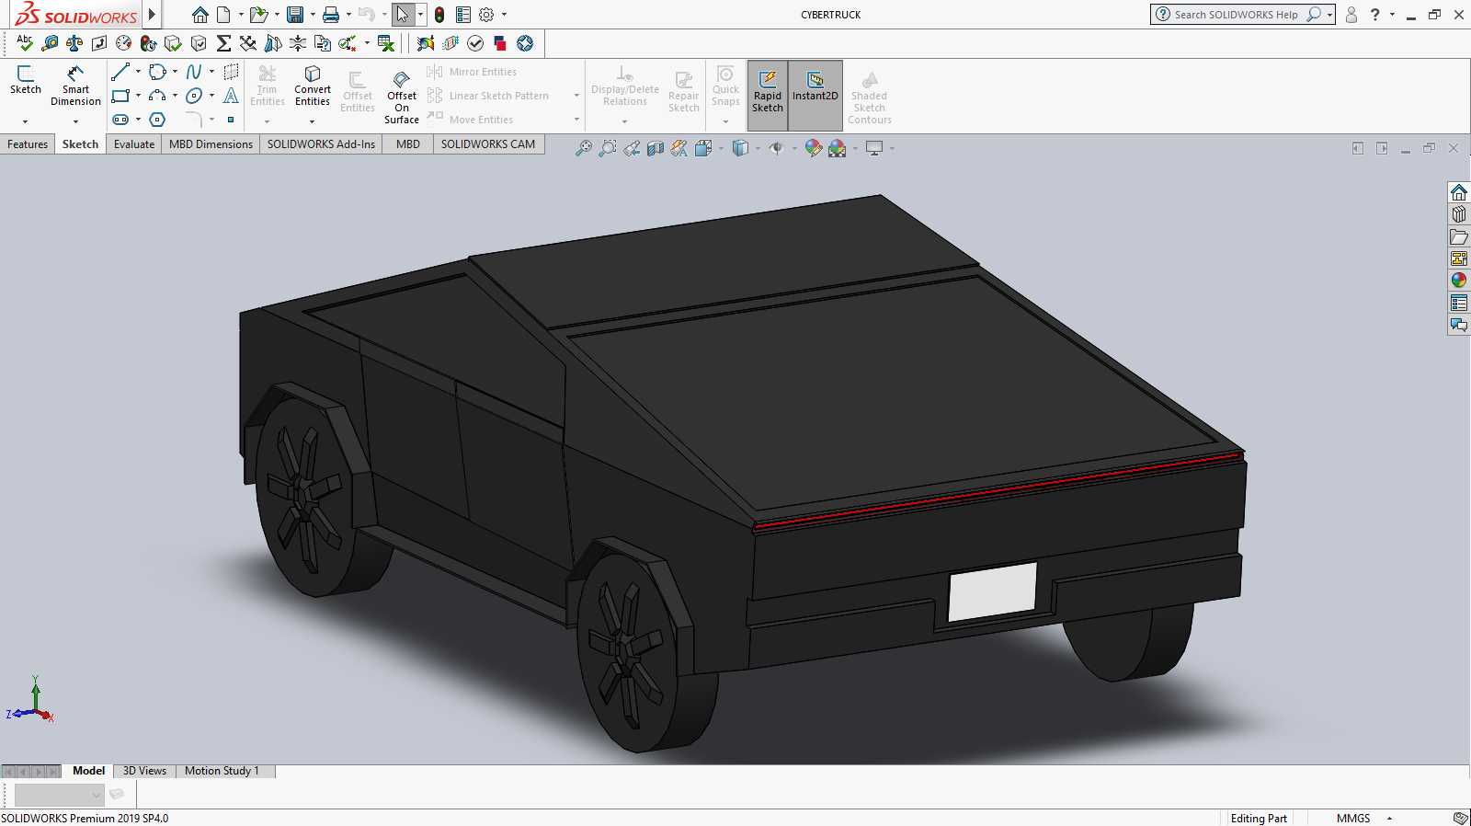Image resolution: width=1471 pixels, height=826 pixels.
Task: Toggle the Rebuild traffic light icon
Action: pyautogui.click(x=439, y=15)
